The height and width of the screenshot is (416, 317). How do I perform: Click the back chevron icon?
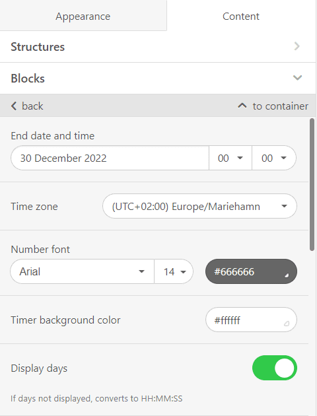click(x=14, y=106)
